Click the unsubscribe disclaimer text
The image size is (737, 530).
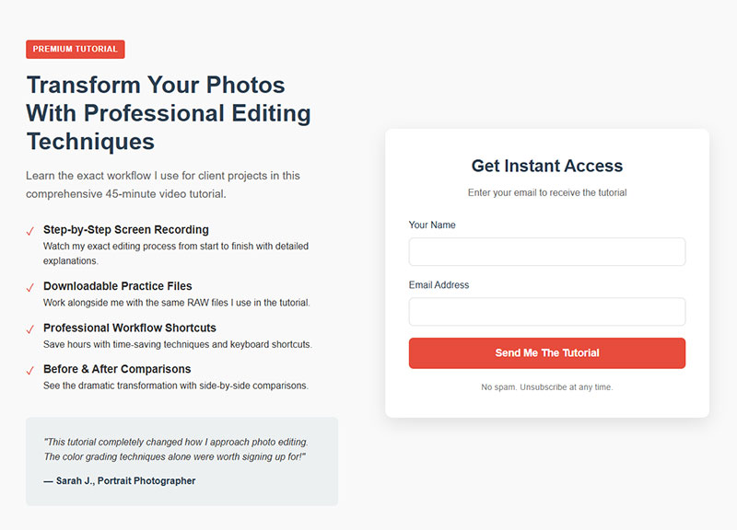click(x=546, y=386)
